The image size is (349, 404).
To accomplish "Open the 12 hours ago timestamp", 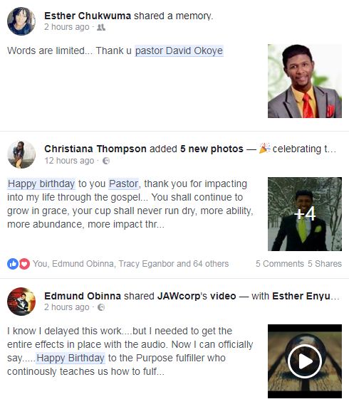I will pos(69,161).
